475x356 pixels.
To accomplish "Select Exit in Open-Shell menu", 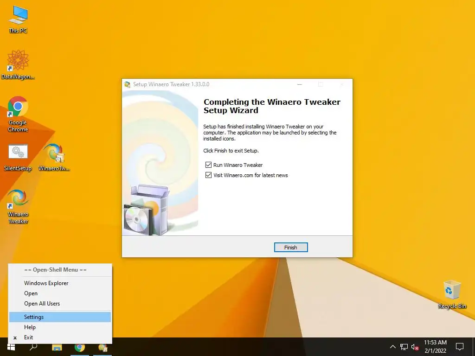I will (x=60, y=337).
